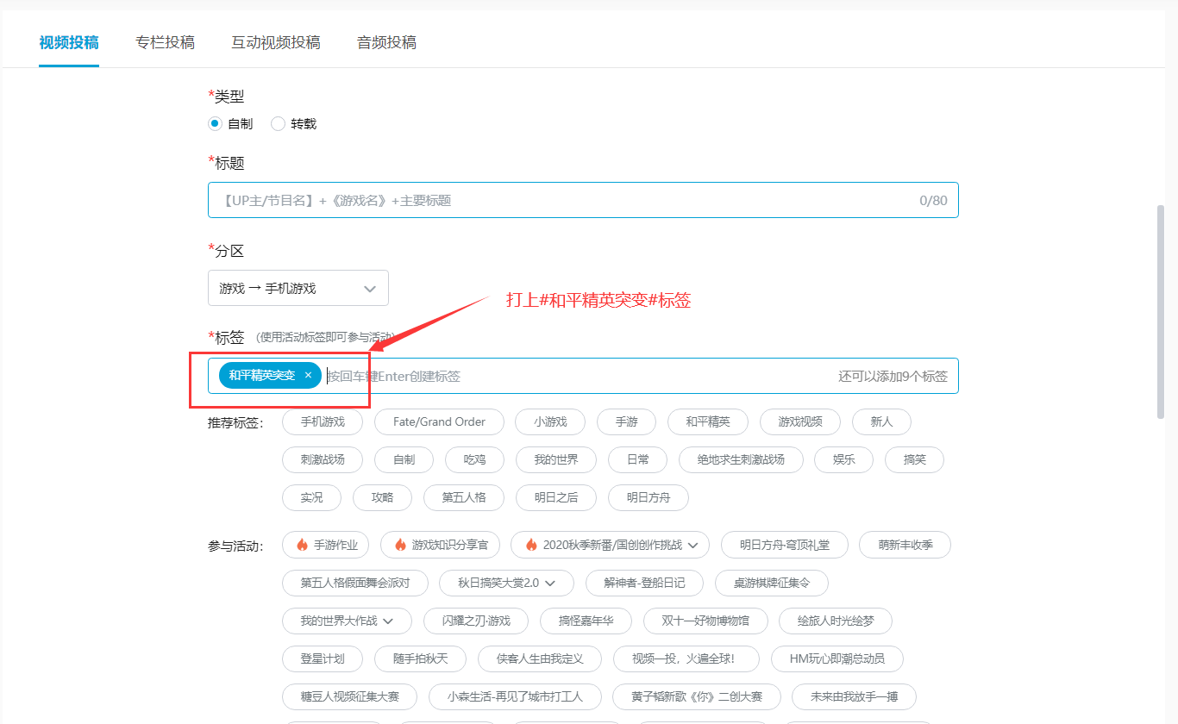Image resolution: width=1178 pixels, height=724 pixels.
Task: Add the recommended tag 刺激战场
Action: [323, 459]
